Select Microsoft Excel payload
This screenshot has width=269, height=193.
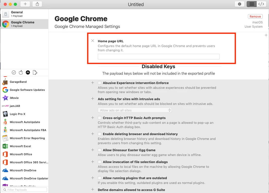pos(24,146)
